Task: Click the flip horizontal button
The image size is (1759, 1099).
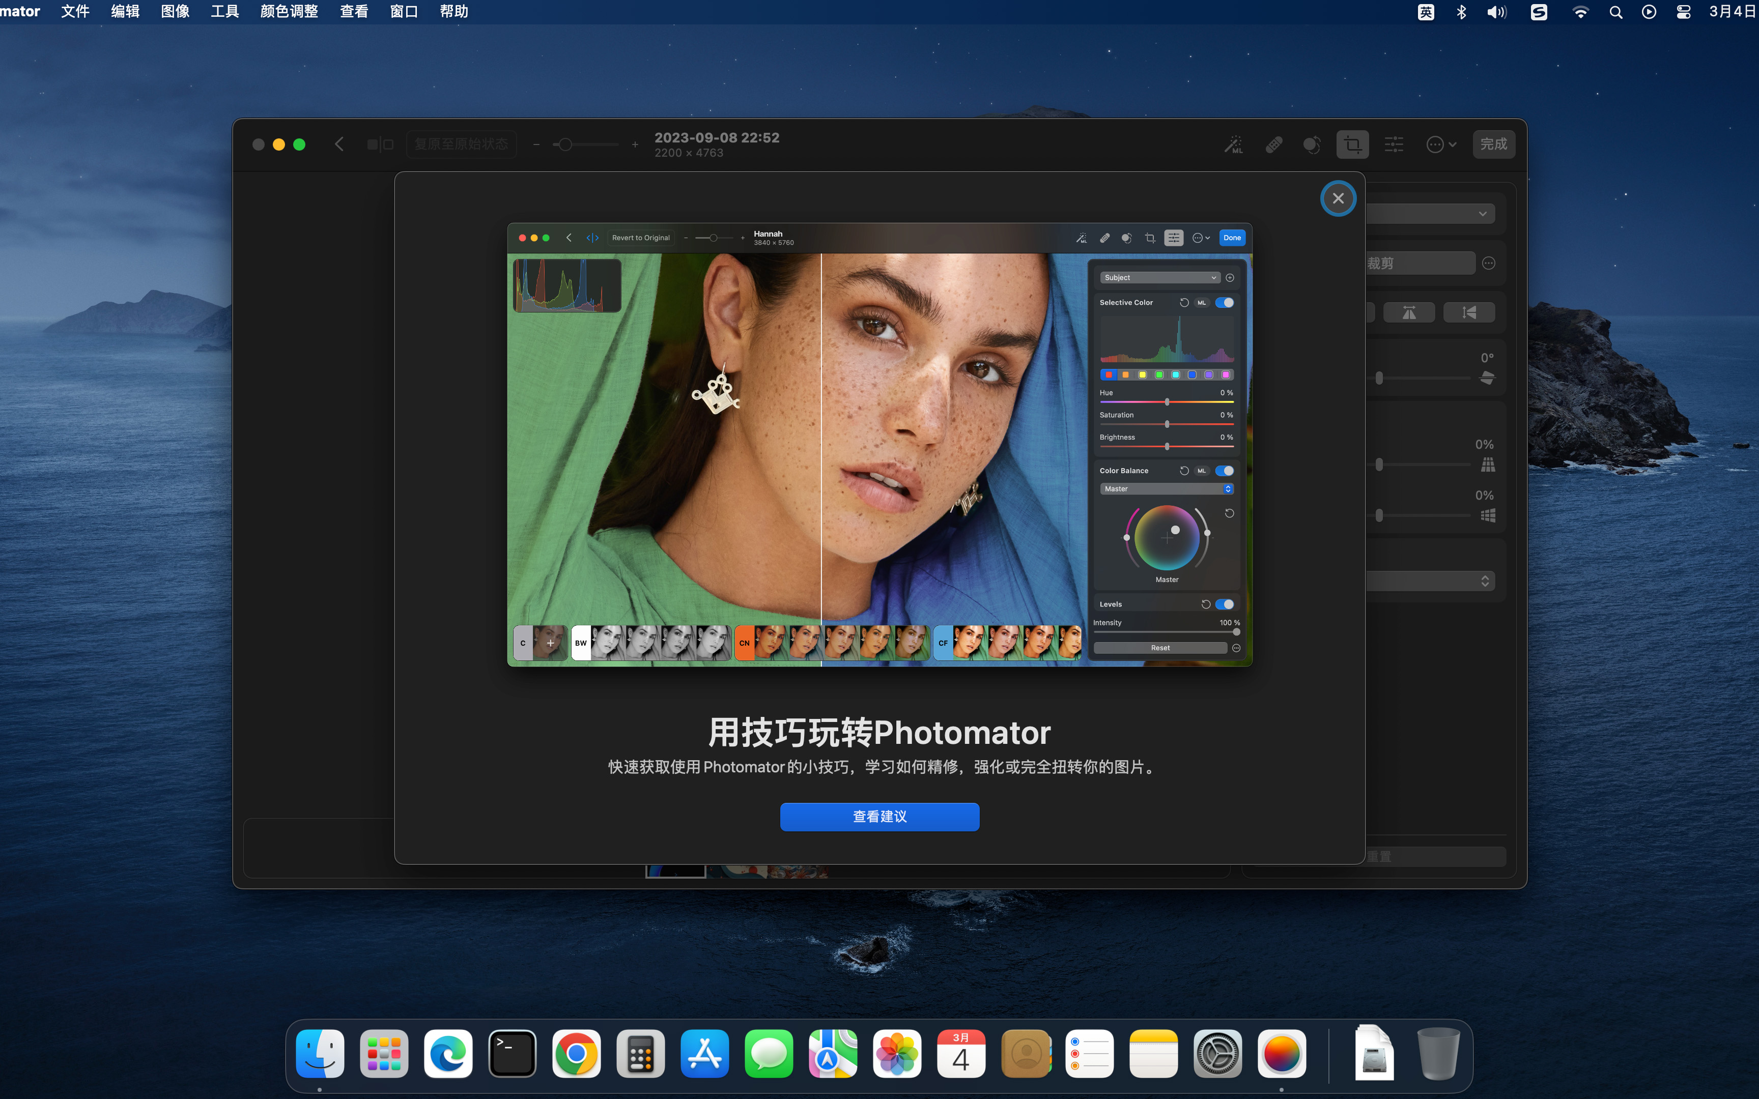Action: click(1409, 312)
